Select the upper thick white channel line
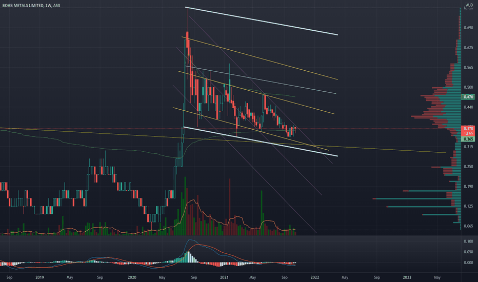The image size is (478, 282). pyautogui.click(x=262, y=21)
